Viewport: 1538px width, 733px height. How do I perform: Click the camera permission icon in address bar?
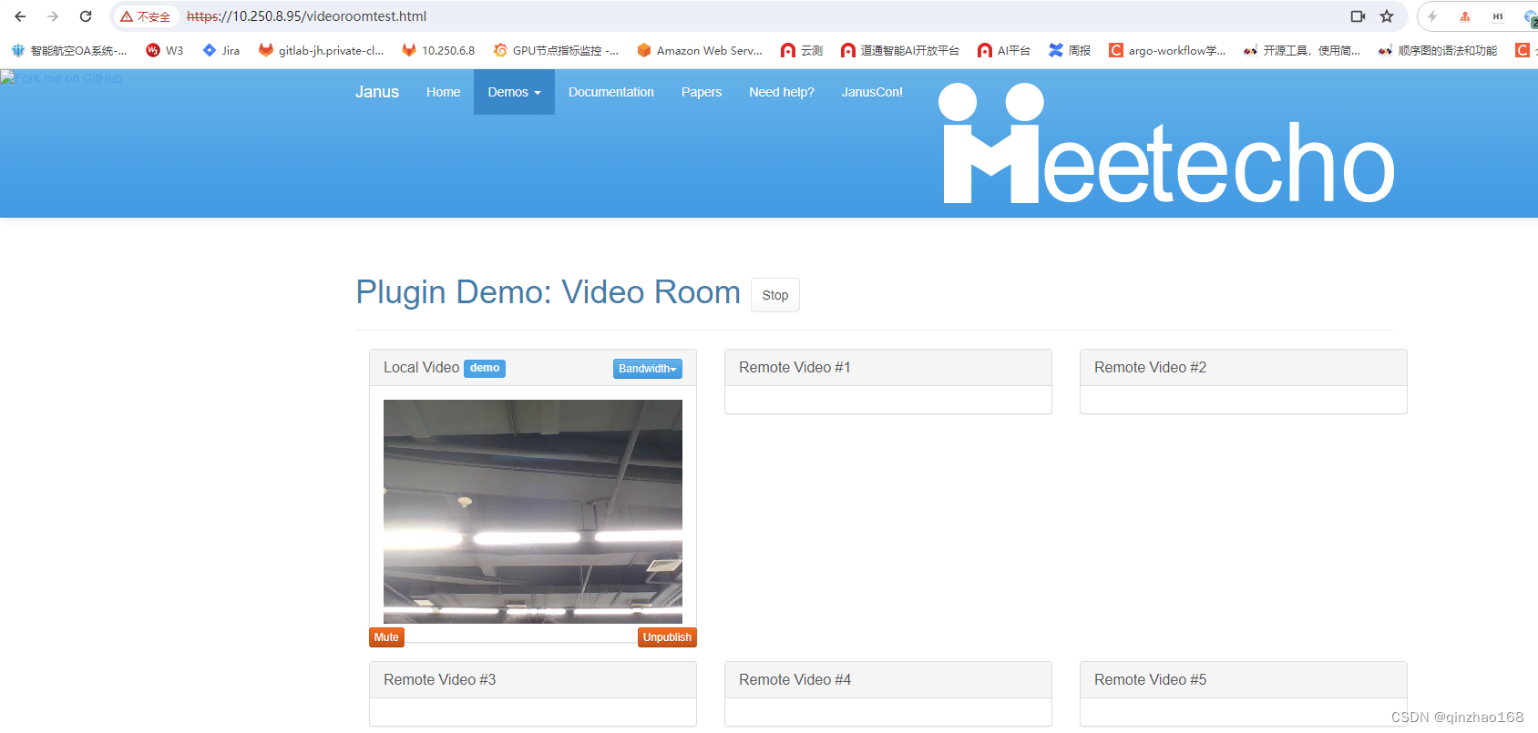1358,16
